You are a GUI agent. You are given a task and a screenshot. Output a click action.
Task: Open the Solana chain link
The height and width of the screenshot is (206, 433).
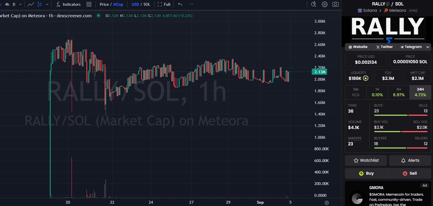pyautogui.click(x=367, y=10)
